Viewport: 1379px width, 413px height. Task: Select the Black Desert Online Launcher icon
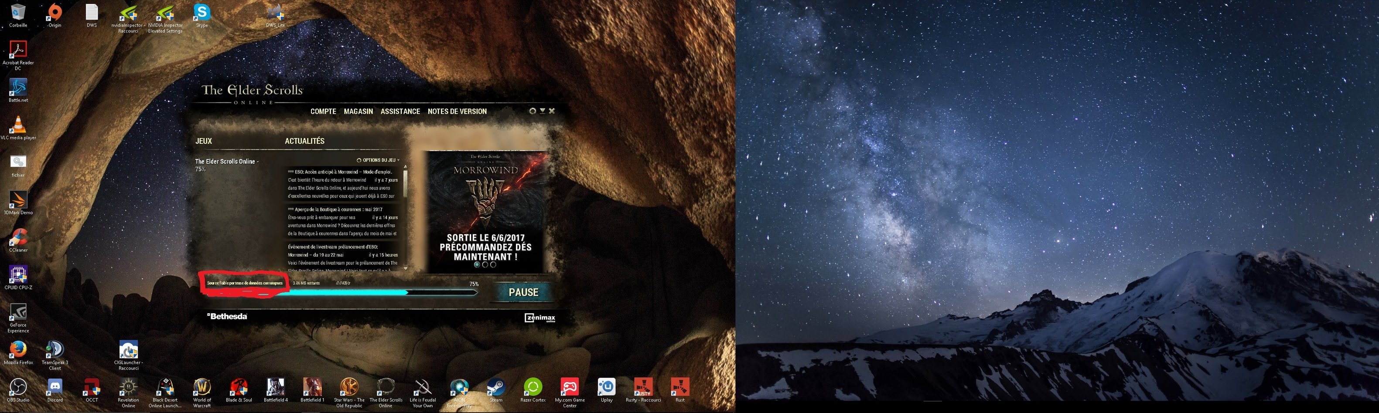[165, 393]
